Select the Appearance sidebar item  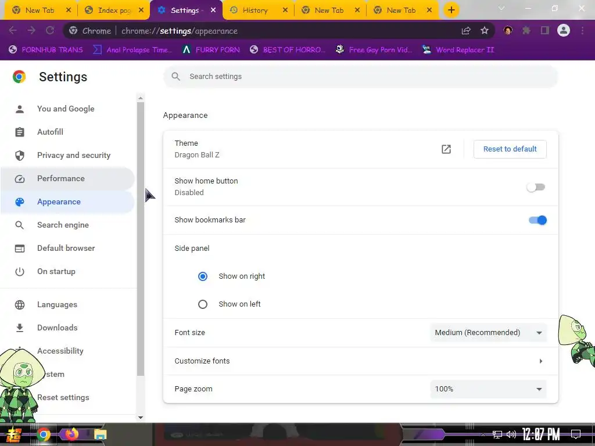(67, 202)
